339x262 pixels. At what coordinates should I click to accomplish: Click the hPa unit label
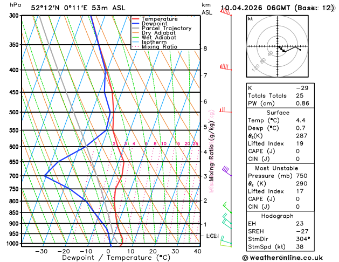click(15, 5)
